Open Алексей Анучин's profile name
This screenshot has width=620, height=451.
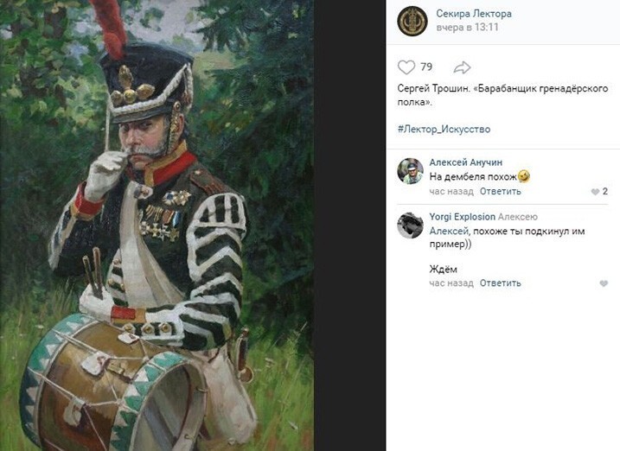(466, 162)
